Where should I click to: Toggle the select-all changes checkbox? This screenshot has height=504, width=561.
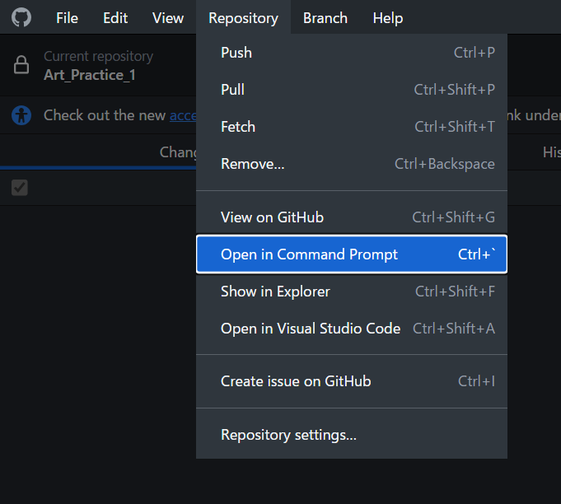pyautogui.click(x=20, y=188)
